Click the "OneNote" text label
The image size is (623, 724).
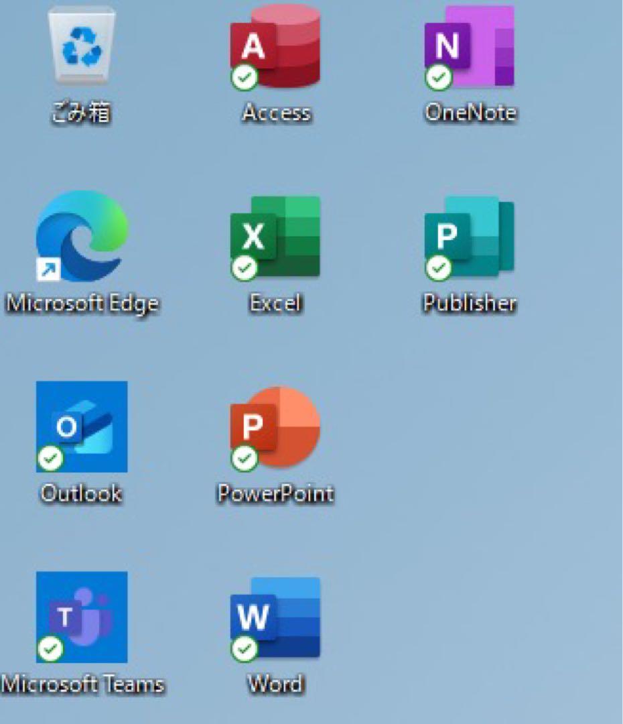tap(470, 113)
